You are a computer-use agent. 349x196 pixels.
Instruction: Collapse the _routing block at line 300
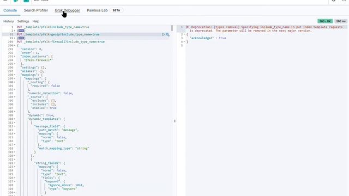[15, 82]
